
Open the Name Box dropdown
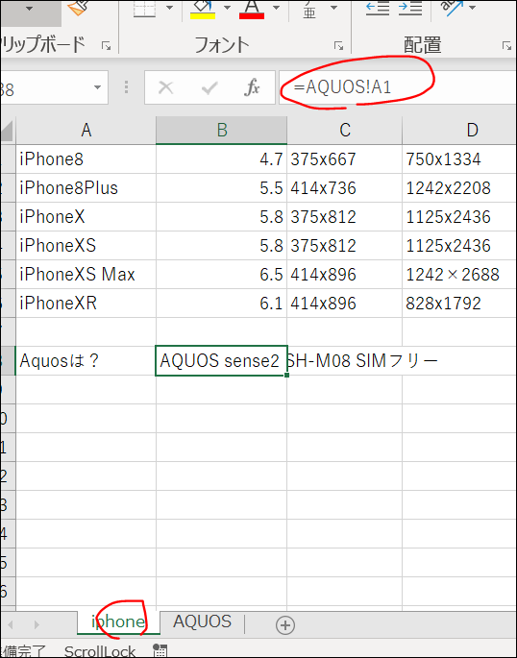coord(97,87)
